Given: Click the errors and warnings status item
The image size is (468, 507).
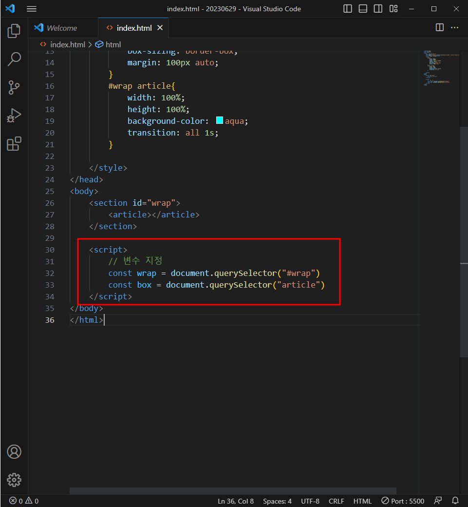Looking at the screenshot, I should point(24,501).
